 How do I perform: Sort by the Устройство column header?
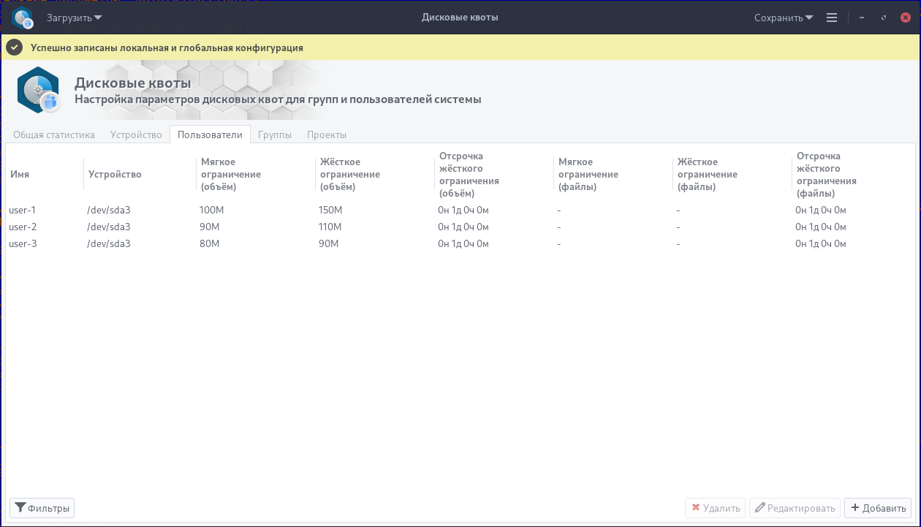pyautogui.click(x=115, y=175)
